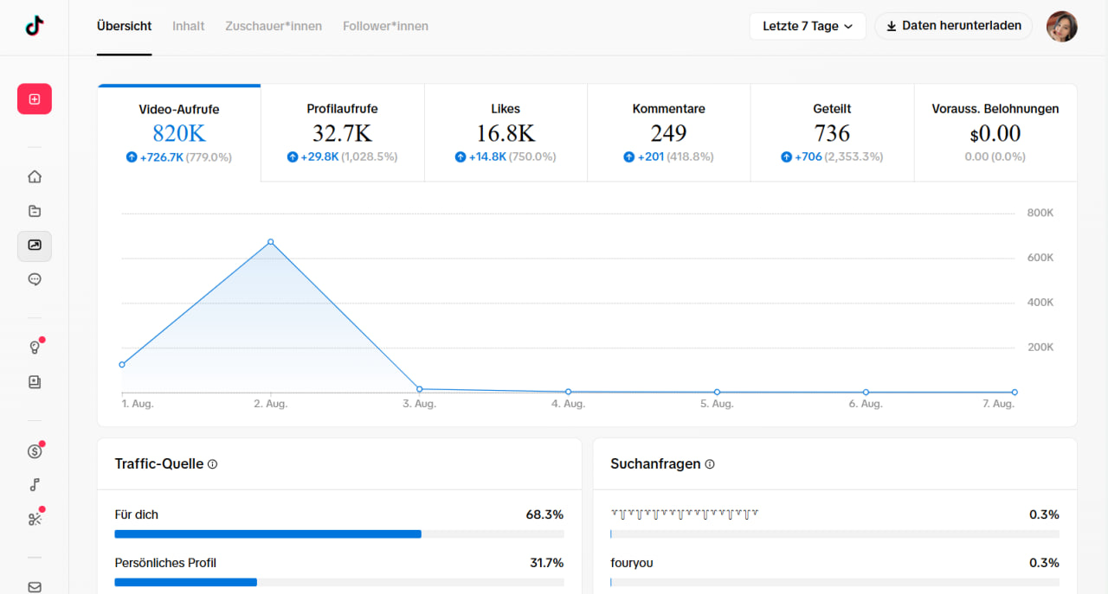
Task: Switch to the Inhalt tab
Action: 189,26
